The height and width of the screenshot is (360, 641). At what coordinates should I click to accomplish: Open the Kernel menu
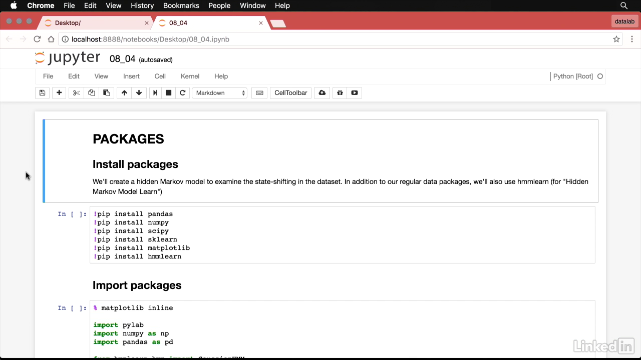click(x=190, y=76)
